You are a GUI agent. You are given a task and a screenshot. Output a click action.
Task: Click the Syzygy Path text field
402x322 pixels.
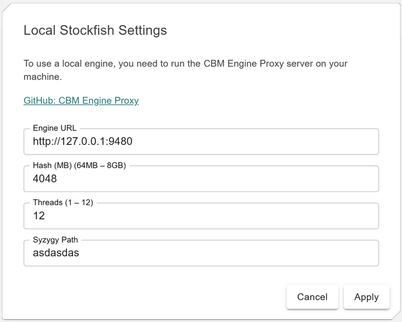(x=201, y=253)
